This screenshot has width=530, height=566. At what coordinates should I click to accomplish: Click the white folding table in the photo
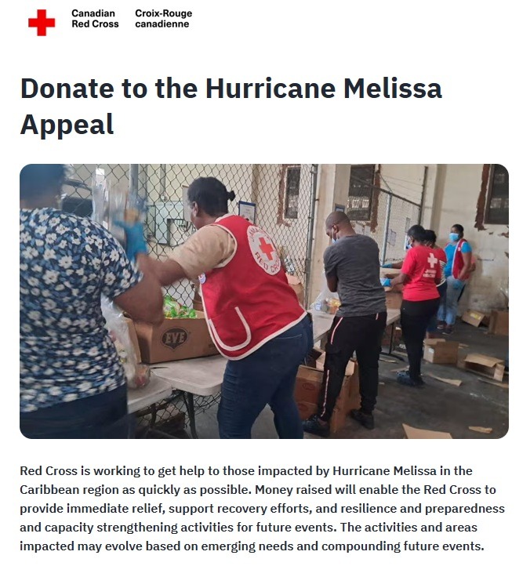click(x=187, y=376)
